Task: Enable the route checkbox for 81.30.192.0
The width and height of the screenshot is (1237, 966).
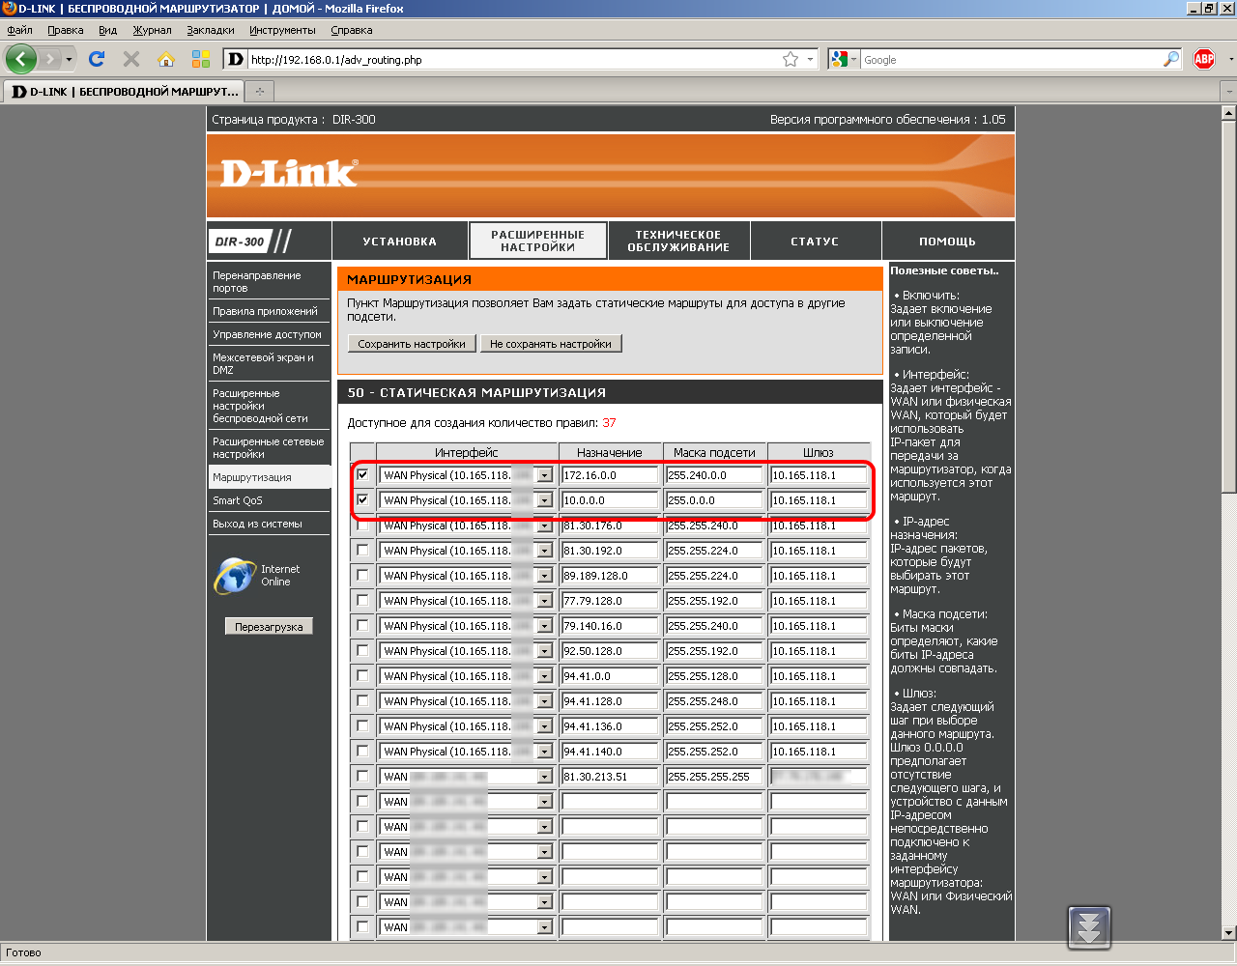Action: pos(362,550)
